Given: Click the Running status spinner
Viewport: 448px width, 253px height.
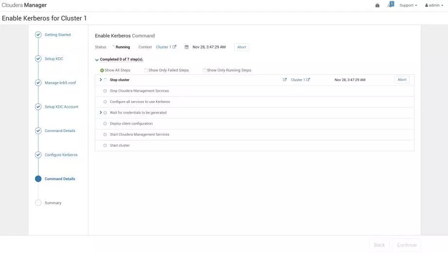Looking at the screenshot, I should tap(113, 47).
